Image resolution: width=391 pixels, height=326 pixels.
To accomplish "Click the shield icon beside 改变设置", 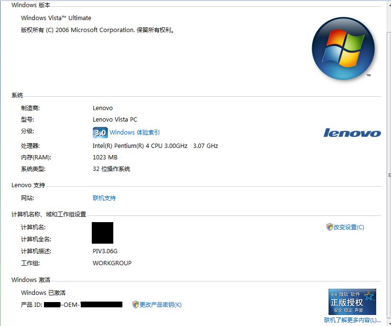I will (x=330, y=227).
